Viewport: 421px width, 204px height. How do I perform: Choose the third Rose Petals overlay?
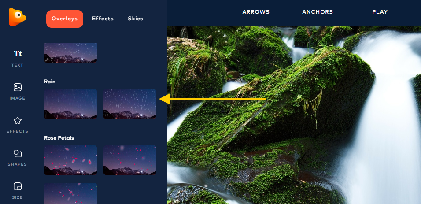[x=70, y=193]
